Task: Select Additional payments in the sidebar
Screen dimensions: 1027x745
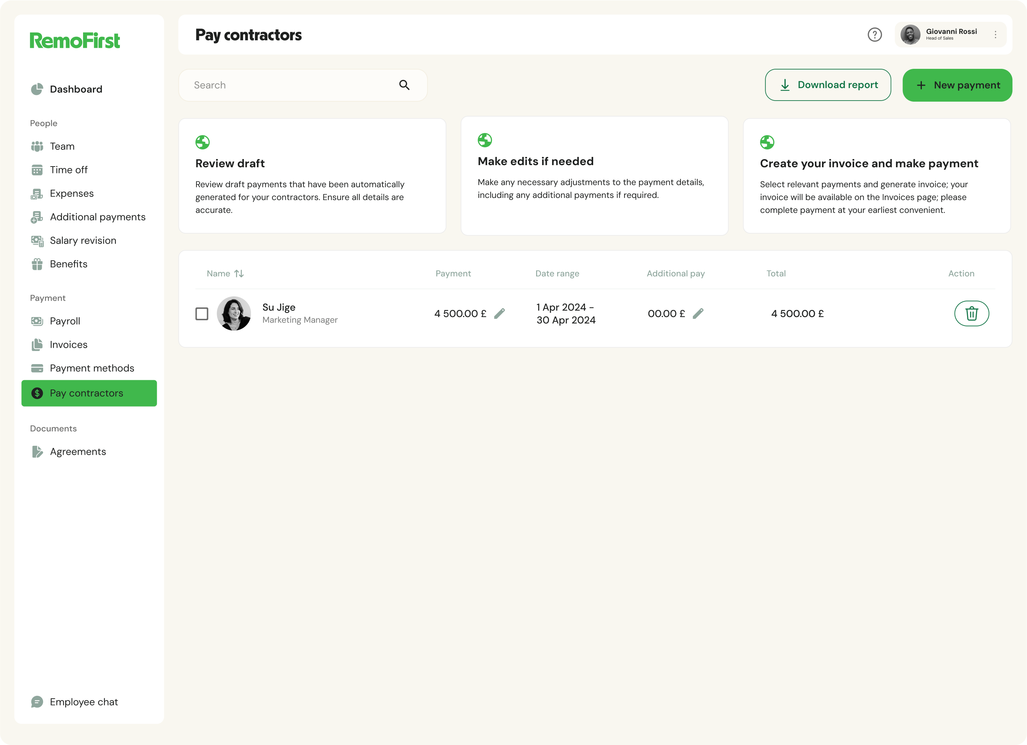Action: coord(97,217)
